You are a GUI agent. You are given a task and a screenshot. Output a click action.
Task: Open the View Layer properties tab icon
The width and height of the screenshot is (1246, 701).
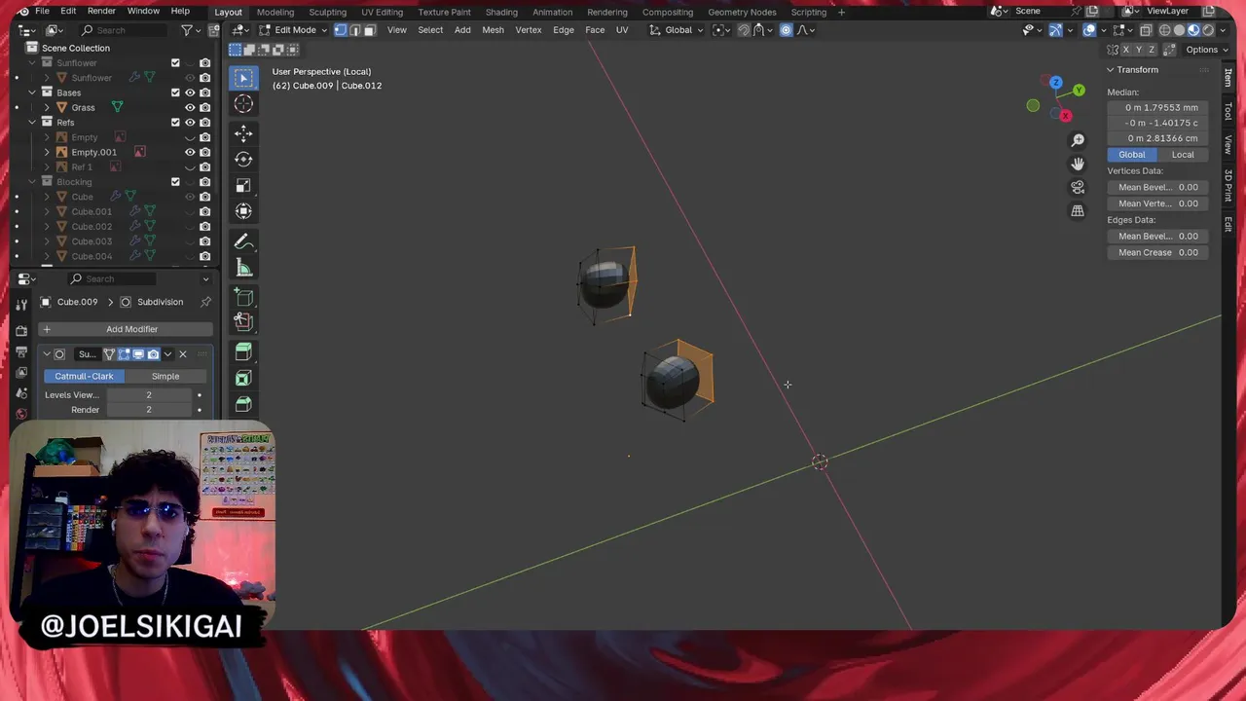pos(21,373)
